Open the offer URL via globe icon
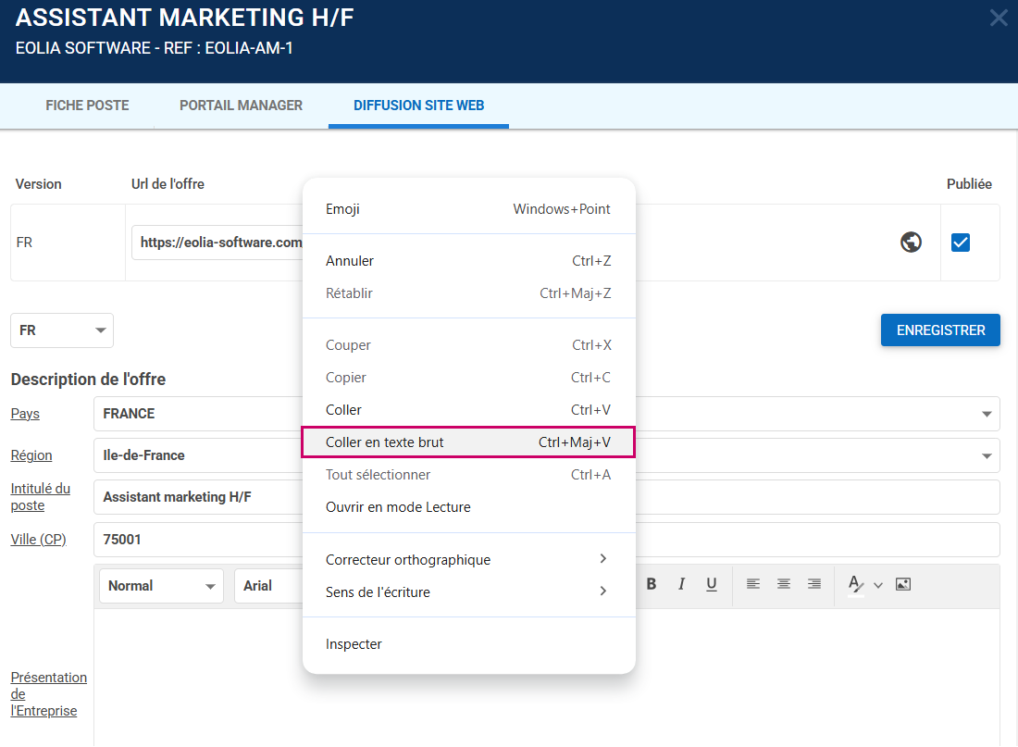The width and height of the screenshot is (1018, 747). (912, 243)
